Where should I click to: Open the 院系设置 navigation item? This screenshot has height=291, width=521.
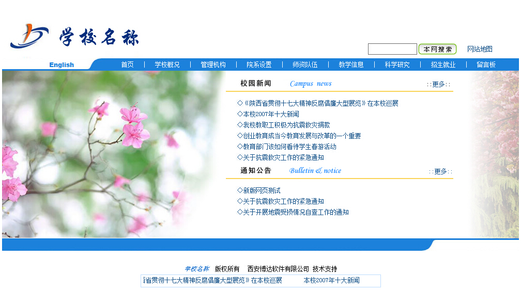[259, 64]
